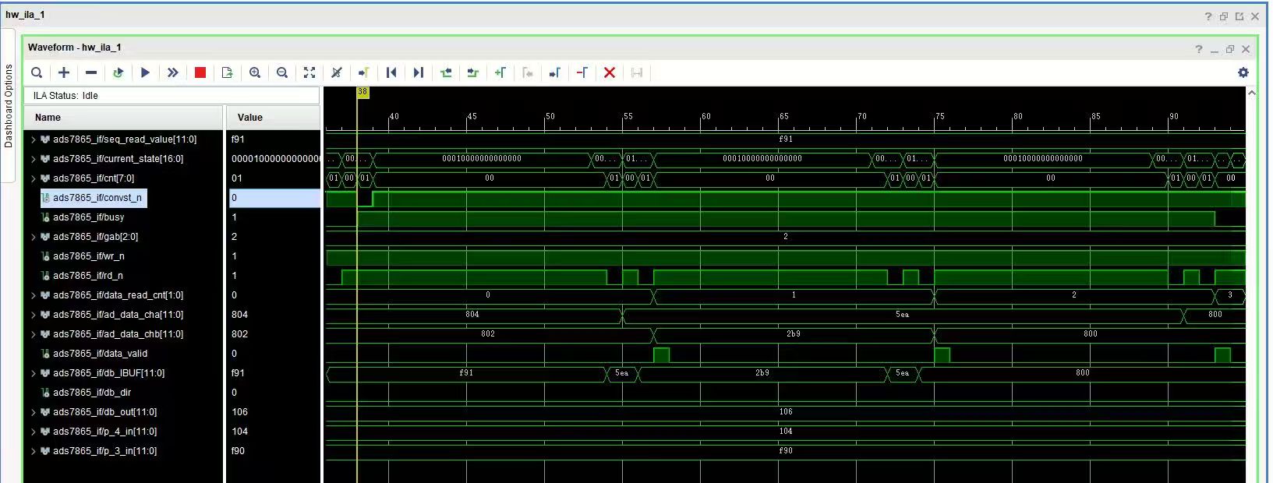Click the greyed previous marker icon

pyautogui.click(x=528, y=72)
